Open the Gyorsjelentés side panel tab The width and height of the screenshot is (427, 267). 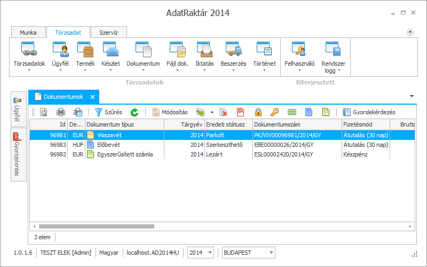point(18,154)
